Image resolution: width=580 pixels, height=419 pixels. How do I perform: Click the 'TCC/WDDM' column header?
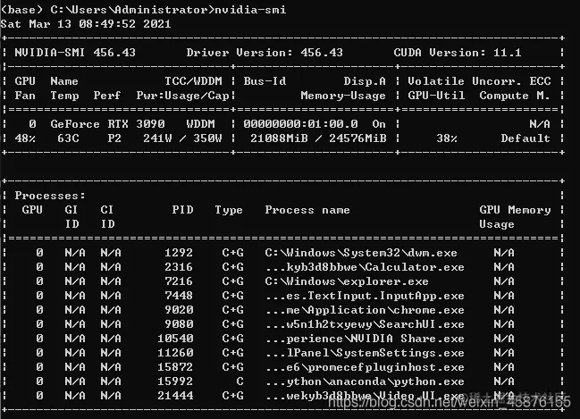[x=193, y=81]
